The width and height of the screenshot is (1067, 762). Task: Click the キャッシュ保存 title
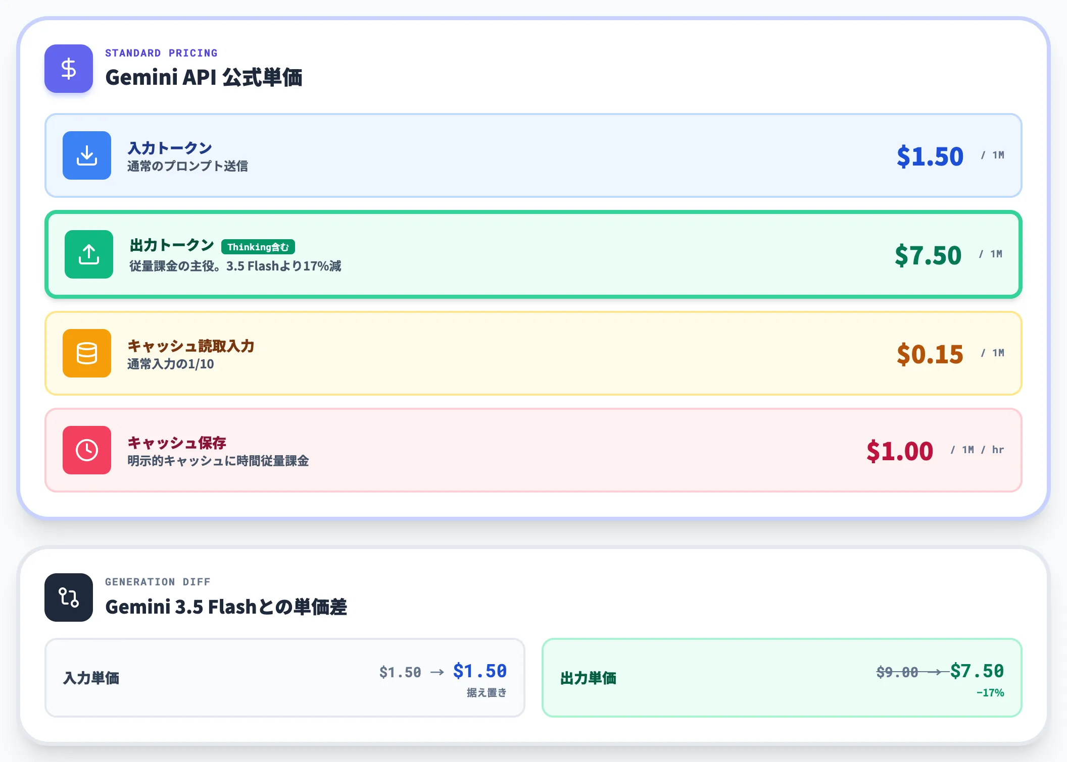(x=177, y=443)
